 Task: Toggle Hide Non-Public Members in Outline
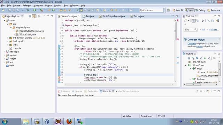[x=205, y=58]
